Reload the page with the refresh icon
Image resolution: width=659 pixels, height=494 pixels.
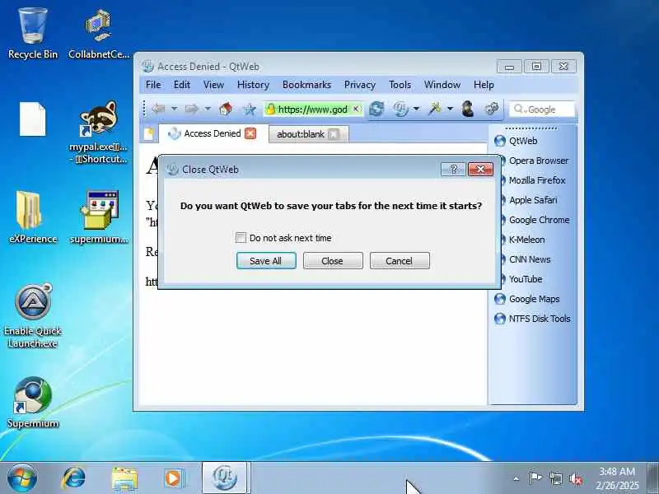tap(376, 110)
